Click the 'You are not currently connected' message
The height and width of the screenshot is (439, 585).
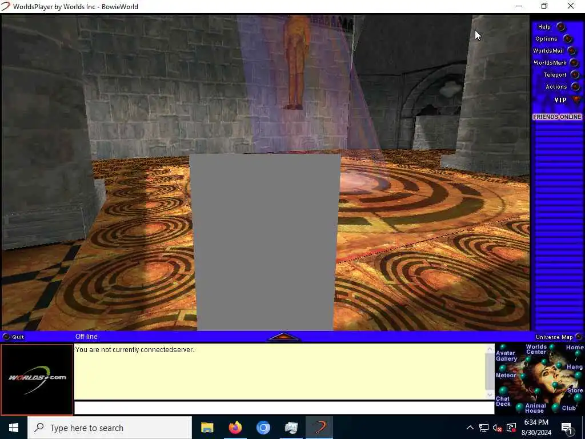tap(134, 350)
